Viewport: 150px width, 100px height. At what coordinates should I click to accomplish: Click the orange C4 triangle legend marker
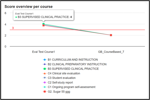coord(45,73)
